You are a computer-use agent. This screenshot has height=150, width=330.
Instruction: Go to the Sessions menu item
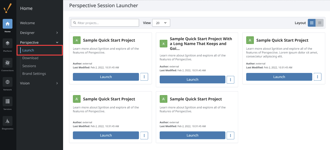(x=29, y=66)
